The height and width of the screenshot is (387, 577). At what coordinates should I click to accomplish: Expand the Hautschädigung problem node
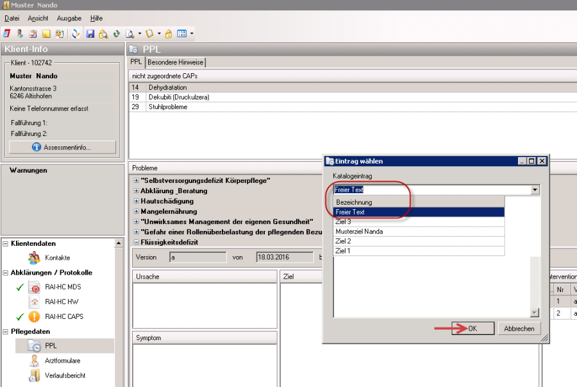click(x=136, y=201)
